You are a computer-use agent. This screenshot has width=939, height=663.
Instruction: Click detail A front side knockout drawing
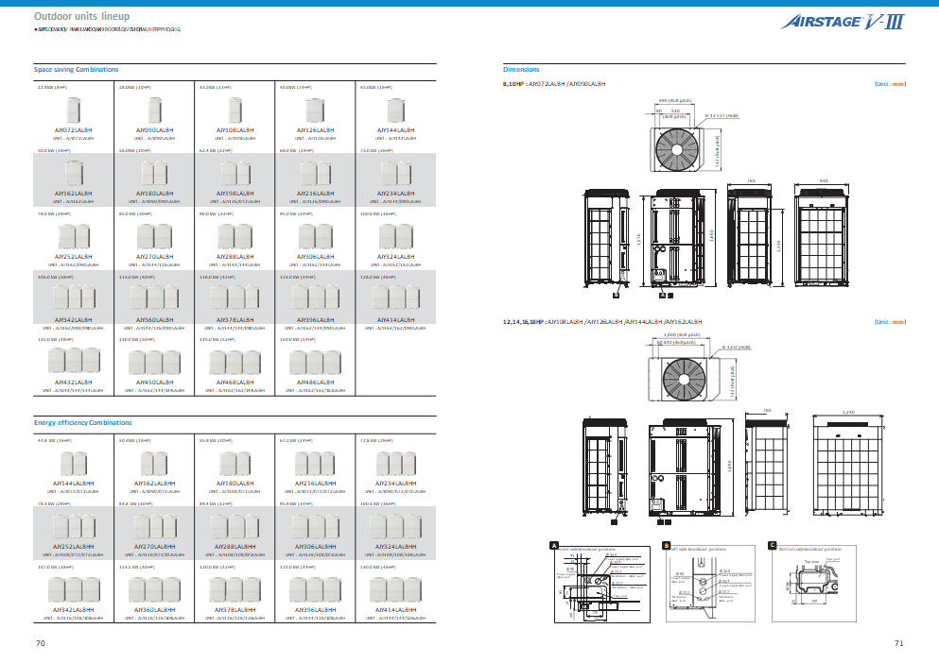(601, 584)
